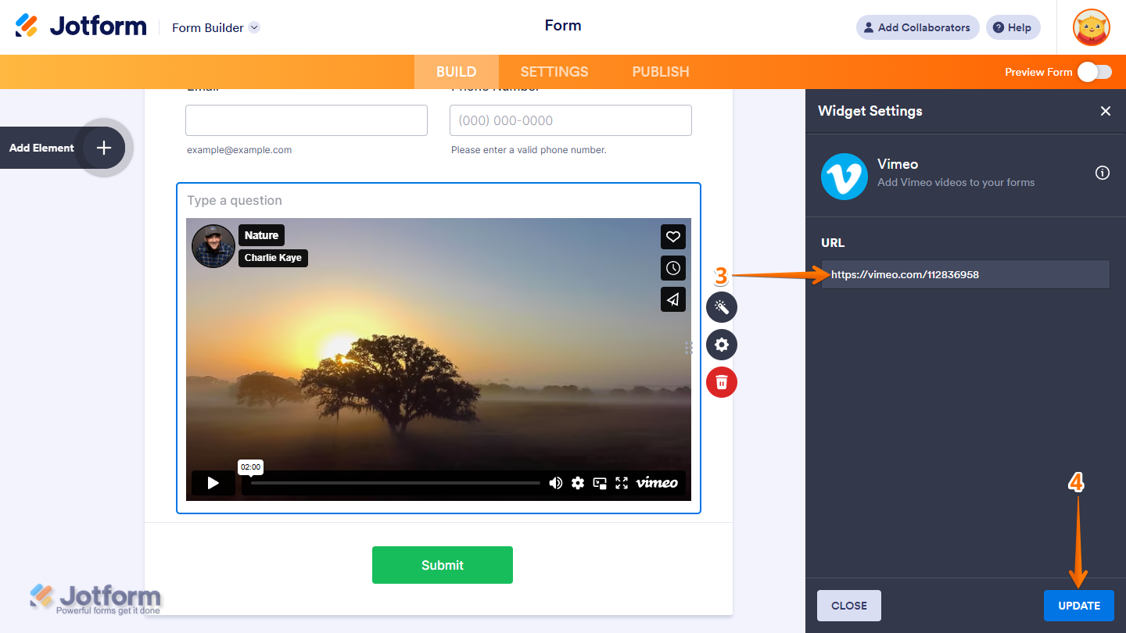The height and width of the screenshot is (633, 1126).
Task: Click the magic wand widget settings icon
Action: coord(721,307)
